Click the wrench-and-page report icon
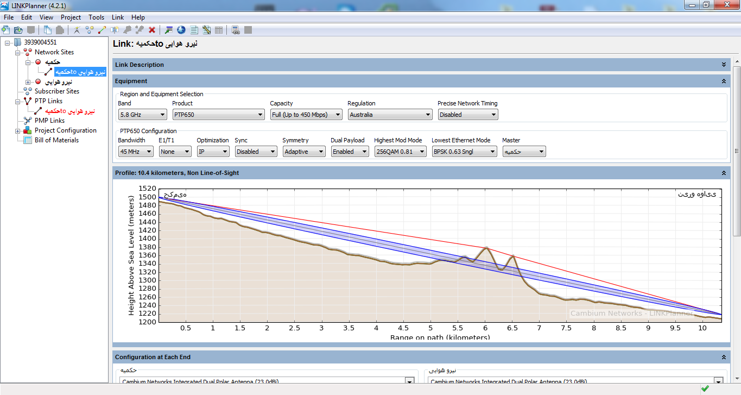This screenshot has width=741, height=395. coord(206,30)
